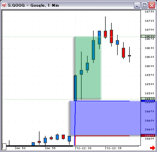Click the horizontal blue line near 38505
The width and height of the screenshot is (157, 152).
[x=102, y=101]
